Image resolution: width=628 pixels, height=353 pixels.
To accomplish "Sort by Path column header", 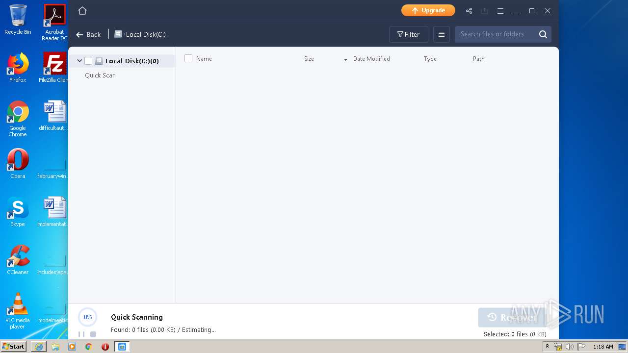I will [x=479, y=59].
